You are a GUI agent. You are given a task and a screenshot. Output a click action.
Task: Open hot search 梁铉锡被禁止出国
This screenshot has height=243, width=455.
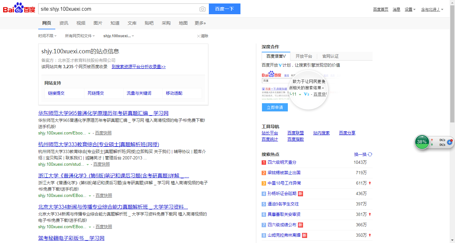point(284,173)
